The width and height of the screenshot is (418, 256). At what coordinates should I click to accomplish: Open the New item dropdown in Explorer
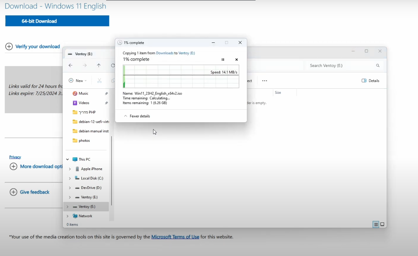pyautogui.click(x=78, y=81)
